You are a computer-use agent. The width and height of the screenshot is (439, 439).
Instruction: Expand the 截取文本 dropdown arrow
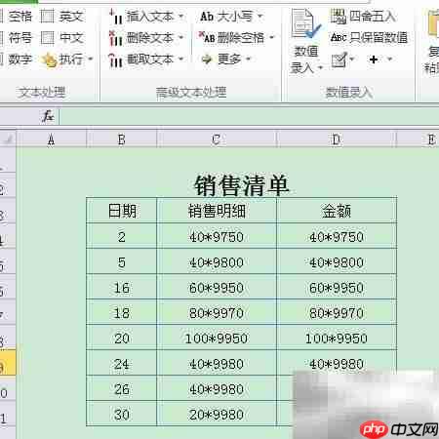(180, 60)
